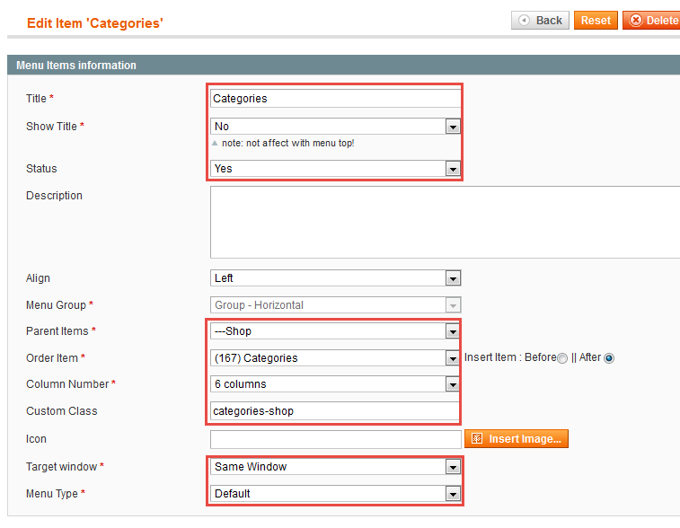Open the Parent Items dropdown showing Shop
This screenshot has width=680, height=528.
(335, 331)
